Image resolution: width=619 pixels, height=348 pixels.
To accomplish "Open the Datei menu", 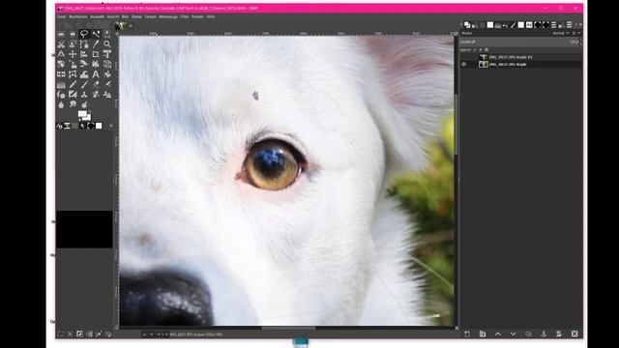I will tap(62, 17).
